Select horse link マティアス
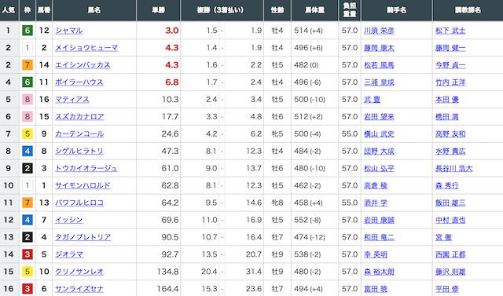Image resolution: width=503 pixels, height=296 pixels. click(72, 100)
